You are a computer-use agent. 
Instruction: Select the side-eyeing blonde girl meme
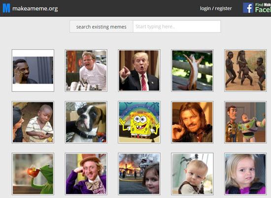[x=245, y=174]
